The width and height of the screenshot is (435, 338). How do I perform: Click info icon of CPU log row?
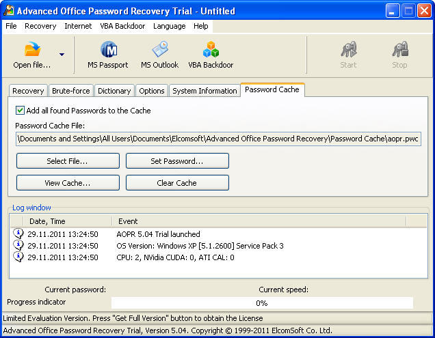click(x=18, y=257)
